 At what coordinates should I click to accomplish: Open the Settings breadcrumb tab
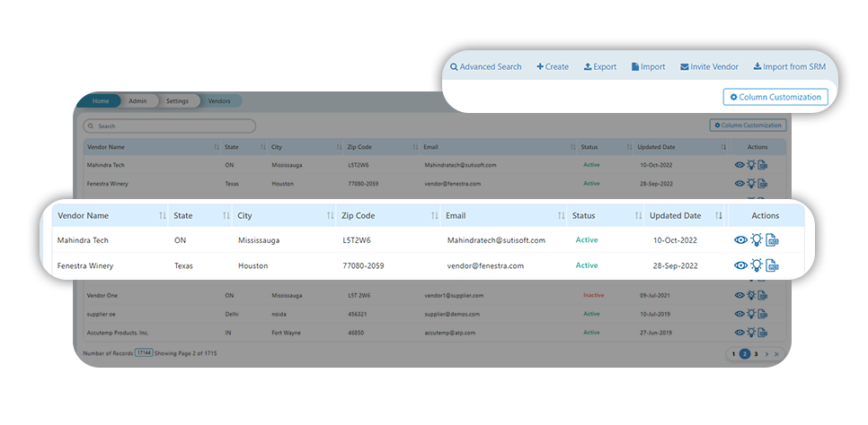pyautogui.click(x=177, y=101)
